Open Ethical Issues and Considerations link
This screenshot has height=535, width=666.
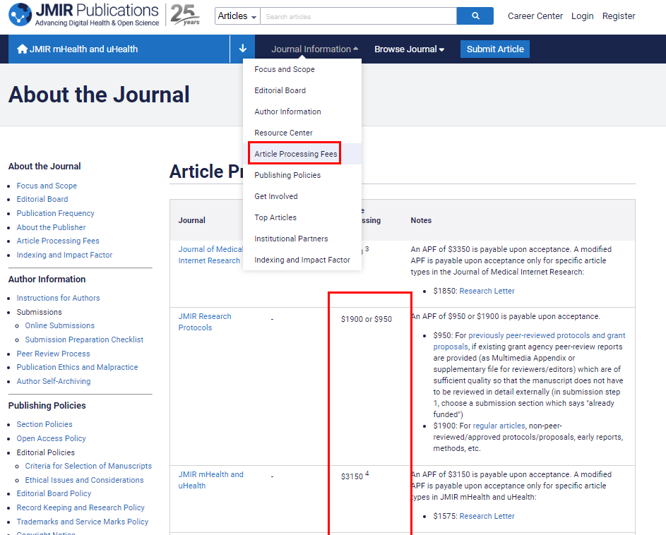tap(84, 480)
